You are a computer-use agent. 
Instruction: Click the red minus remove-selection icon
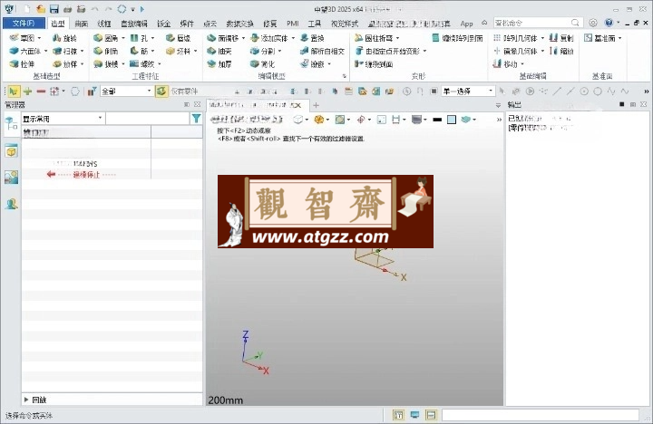[41, 92]
